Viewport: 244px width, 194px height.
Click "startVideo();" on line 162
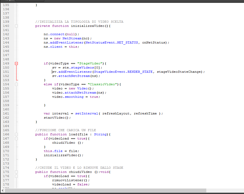pos(57,118)
